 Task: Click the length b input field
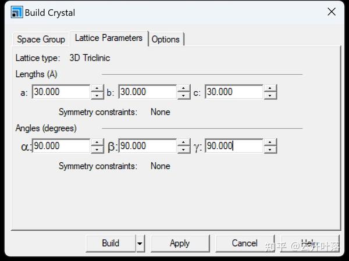[147, 92]
